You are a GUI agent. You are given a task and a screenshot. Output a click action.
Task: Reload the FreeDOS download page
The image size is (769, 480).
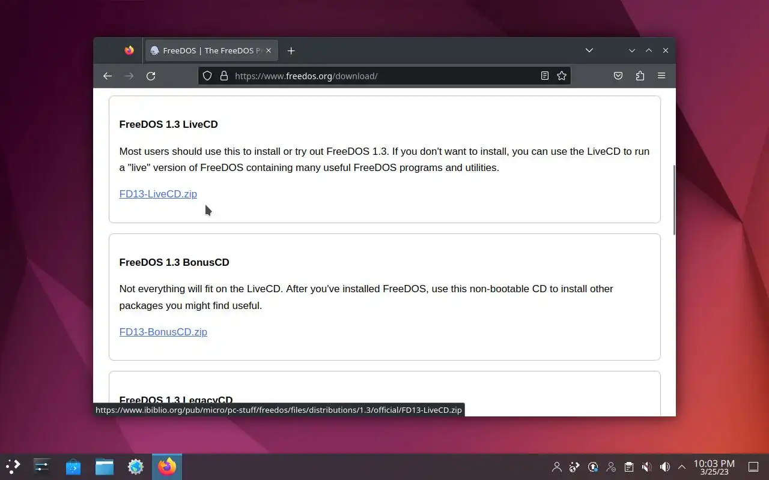(151, 76)
